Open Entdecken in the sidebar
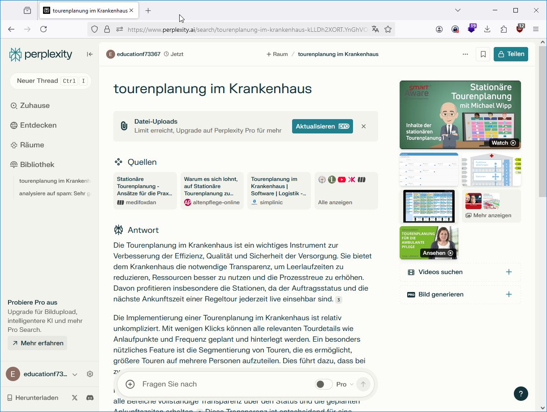The height and width of the screenshot is (412, 547). (x=33, y=125)
